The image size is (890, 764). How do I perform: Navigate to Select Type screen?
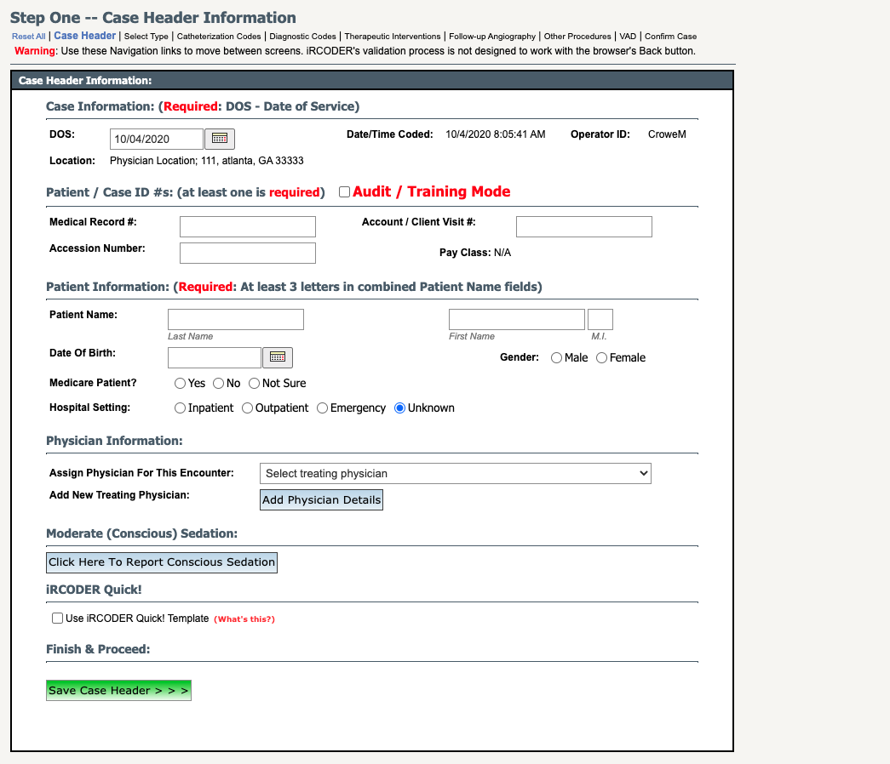pyautogui.click(x=146, y=37)
